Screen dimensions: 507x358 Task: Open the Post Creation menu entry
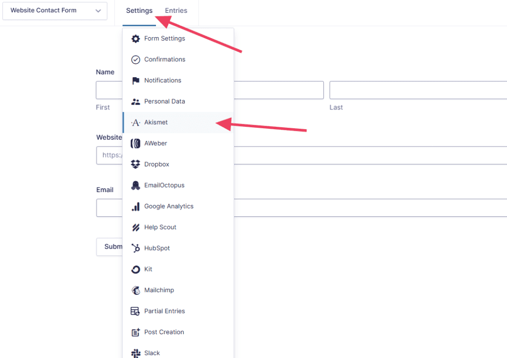(x=178, y=332)
